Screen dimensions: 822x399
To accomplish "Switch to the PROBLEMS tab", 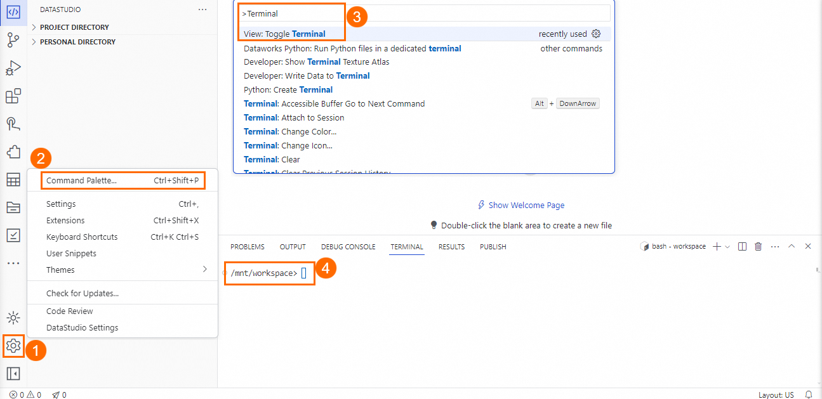I will [x=248, y=247].
